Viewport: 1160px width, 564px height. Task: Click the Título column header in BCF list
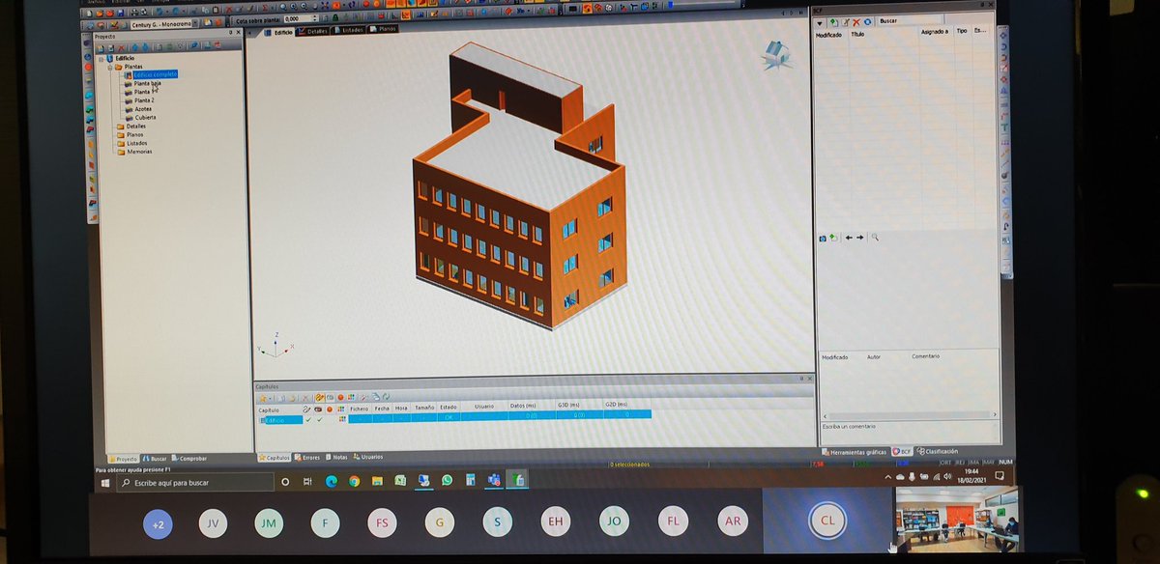point(857,35)
